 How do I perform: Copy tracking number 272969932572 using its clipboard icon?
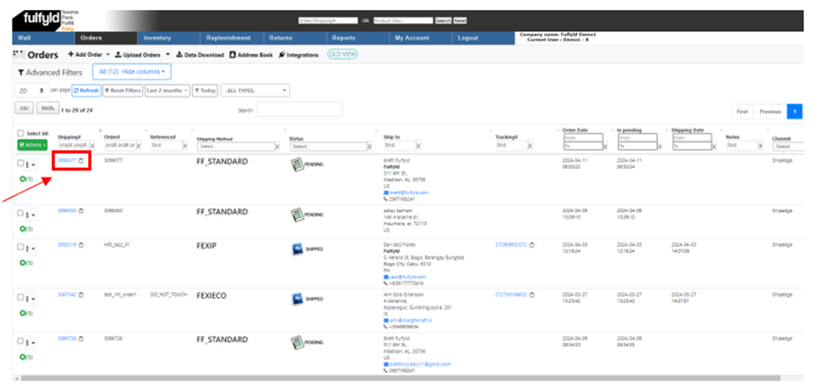tap(531, 245)
